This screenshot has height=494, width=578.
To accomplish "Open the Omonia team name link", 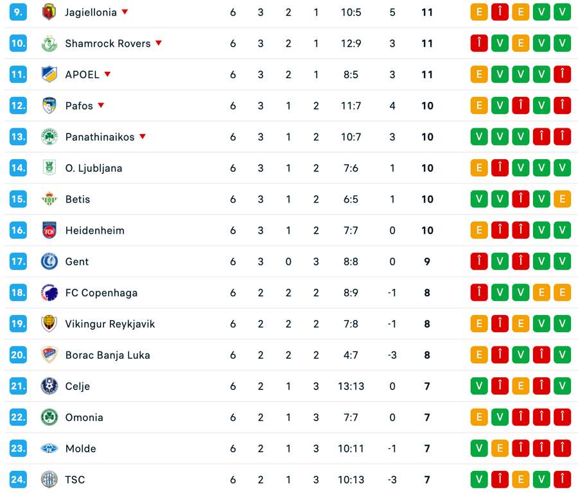I will click(x=84, y=418).
